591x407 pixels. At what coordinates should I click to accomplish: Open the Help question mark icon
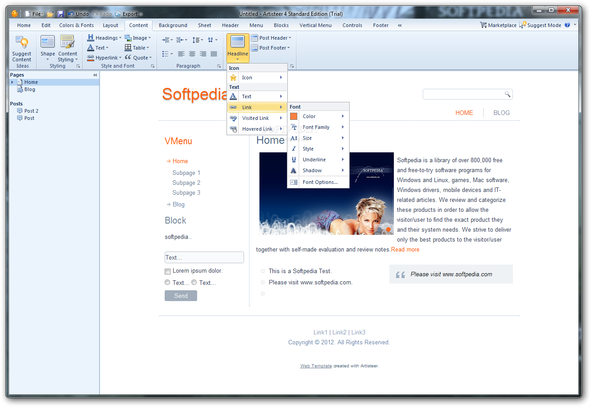tap(567, 25)
